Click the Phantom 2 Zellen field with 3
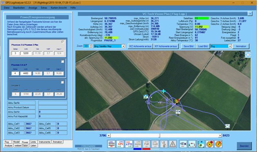 (15, 53)
